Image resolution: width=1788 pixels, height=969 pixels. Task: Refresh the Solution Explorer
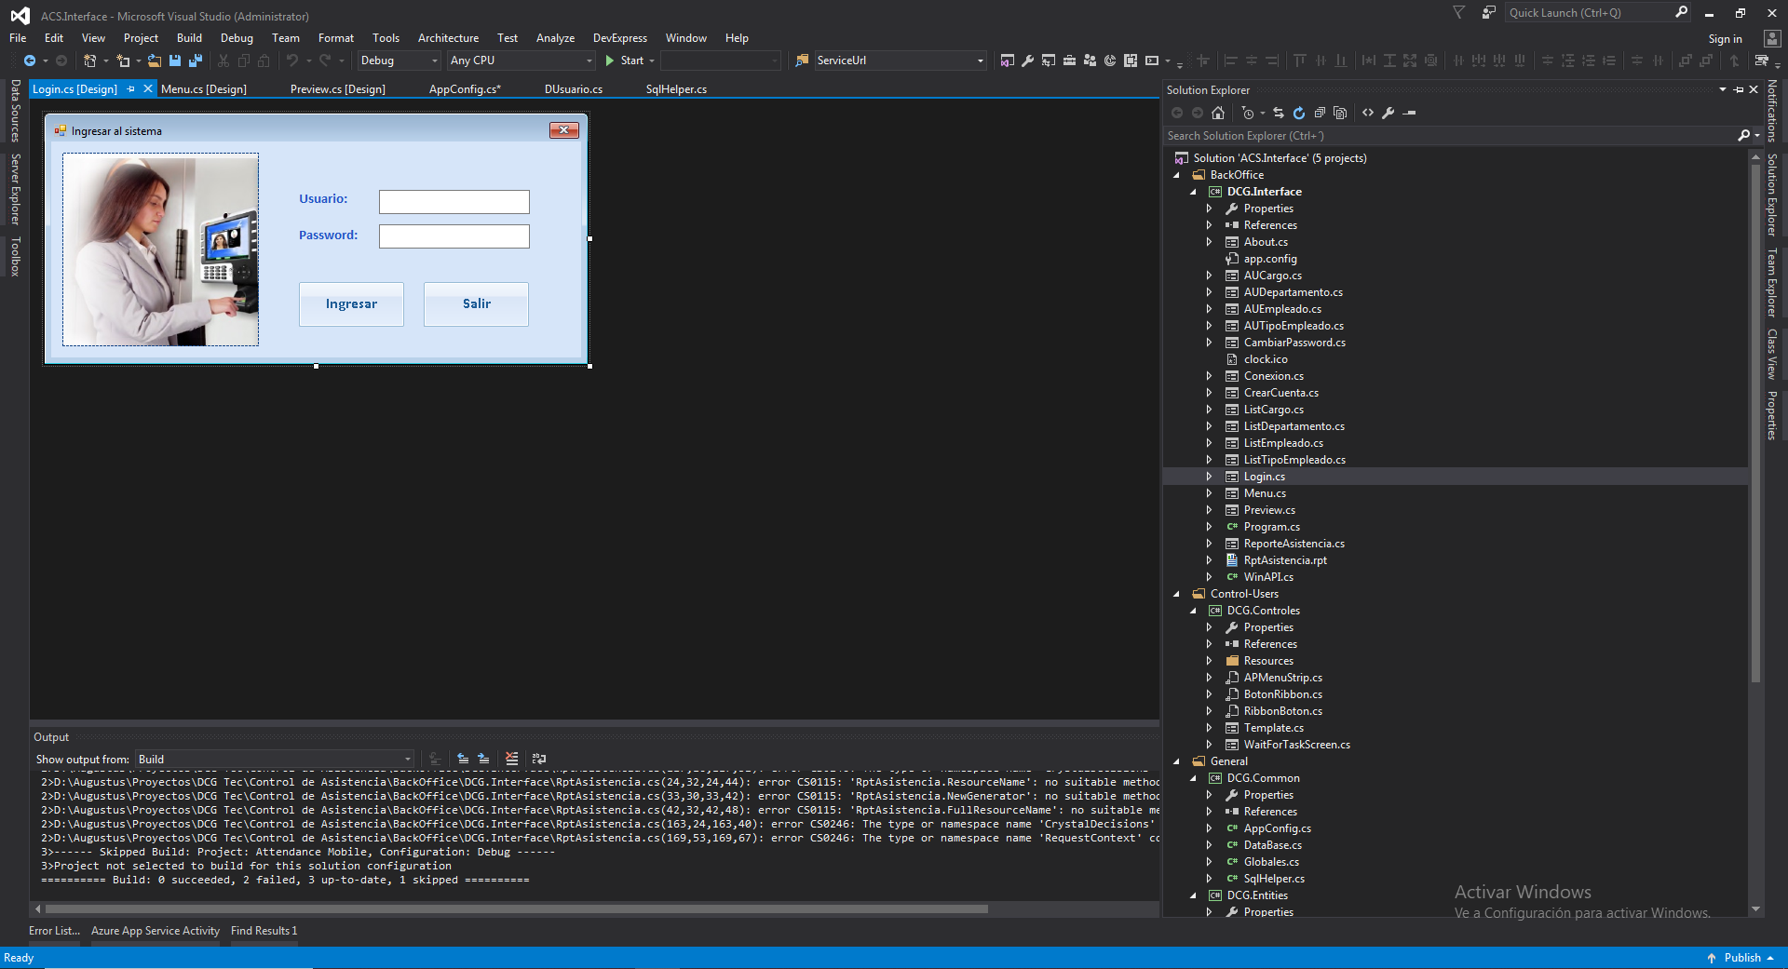pyautogui.click(x=1299, y=113)
